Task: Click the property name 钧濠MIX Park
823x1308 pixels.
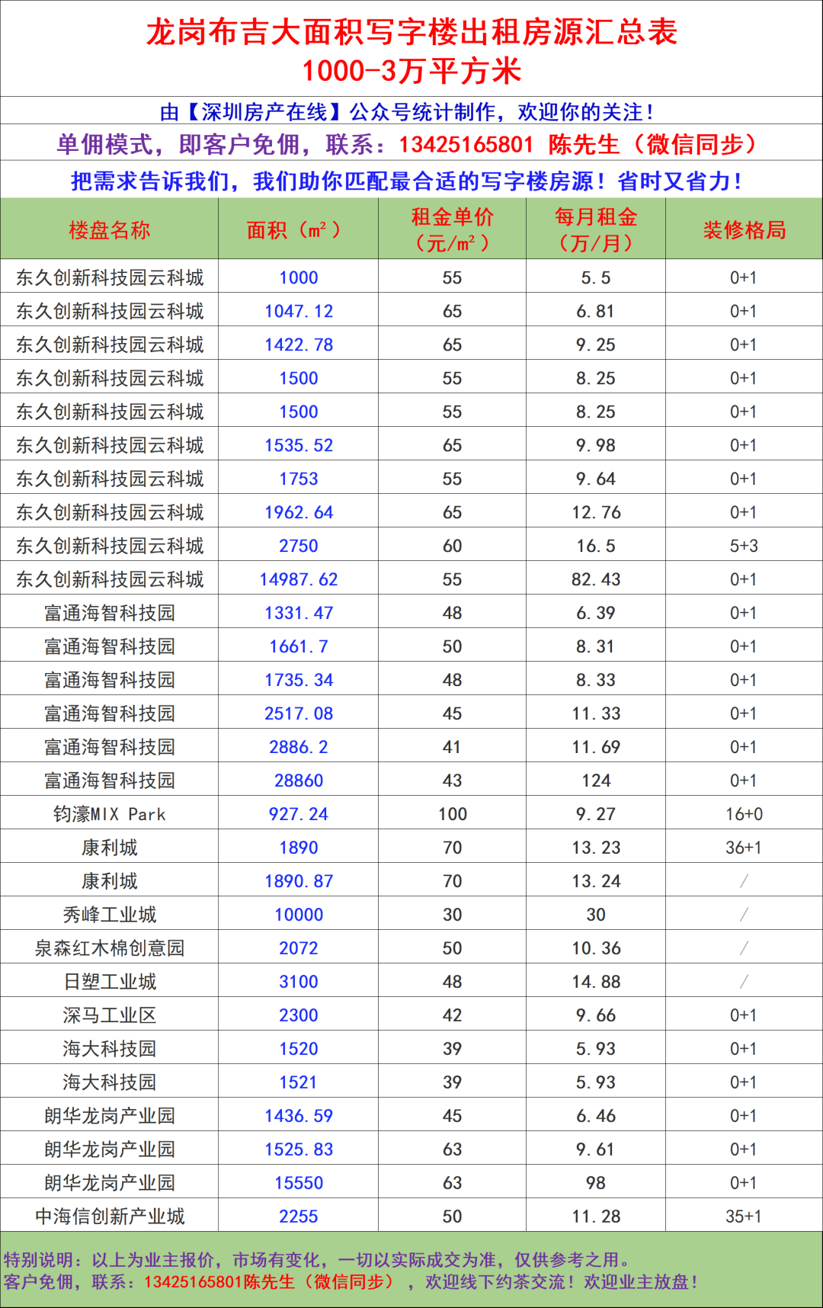Action: click(109, 814)
